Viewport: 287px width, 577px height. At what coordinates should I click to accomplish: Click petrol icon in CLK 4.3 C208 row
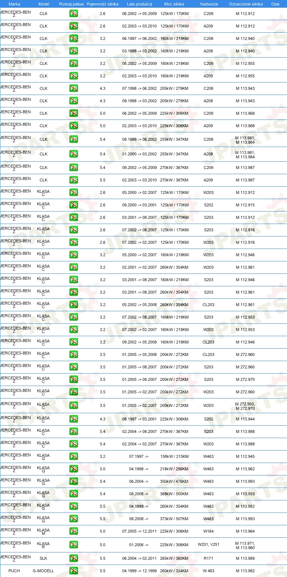pos(73,89)
